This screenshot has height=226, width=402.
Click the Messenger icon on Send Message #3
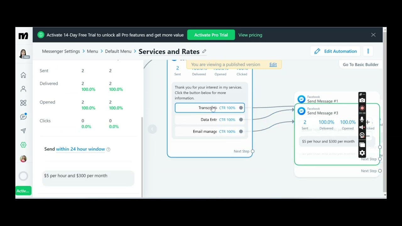pos(301,111)
